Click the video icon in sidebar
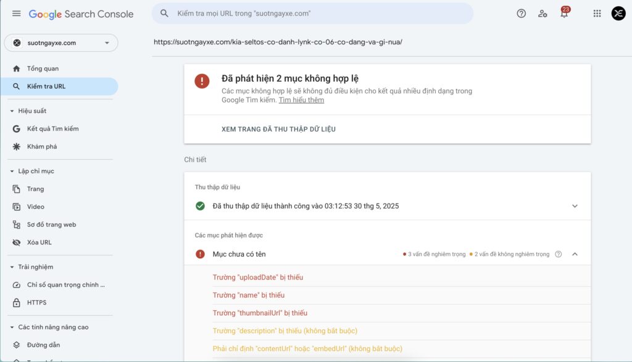The height and width of the screenshot is (362, 632). pyautogui.click(x=16, y=207)
